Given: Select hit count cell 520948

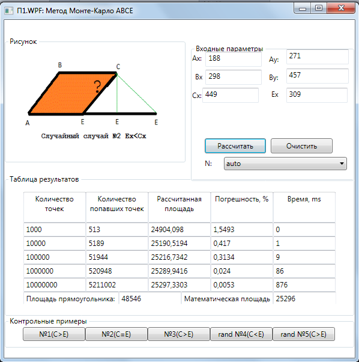Looking at the screenshot, I should tap(117, 271).
